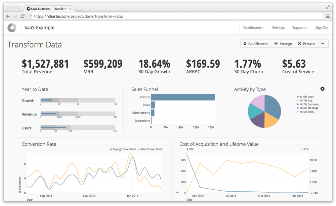
Task: Click the 18.64% 30 Day Growth value
Action: pos(154,64)
